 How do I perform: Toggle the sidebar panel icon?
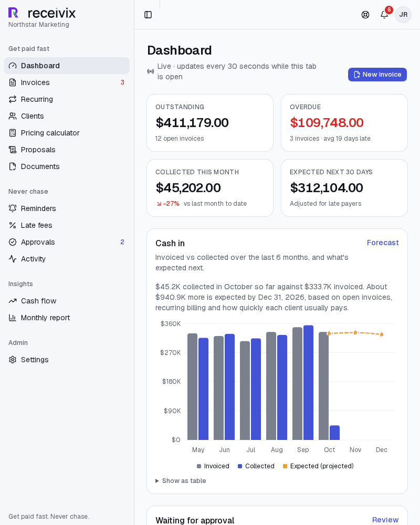click(148, 15)
